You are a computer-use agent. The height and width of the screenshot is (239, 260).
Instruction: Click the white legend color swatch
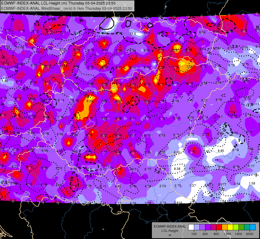191,227
